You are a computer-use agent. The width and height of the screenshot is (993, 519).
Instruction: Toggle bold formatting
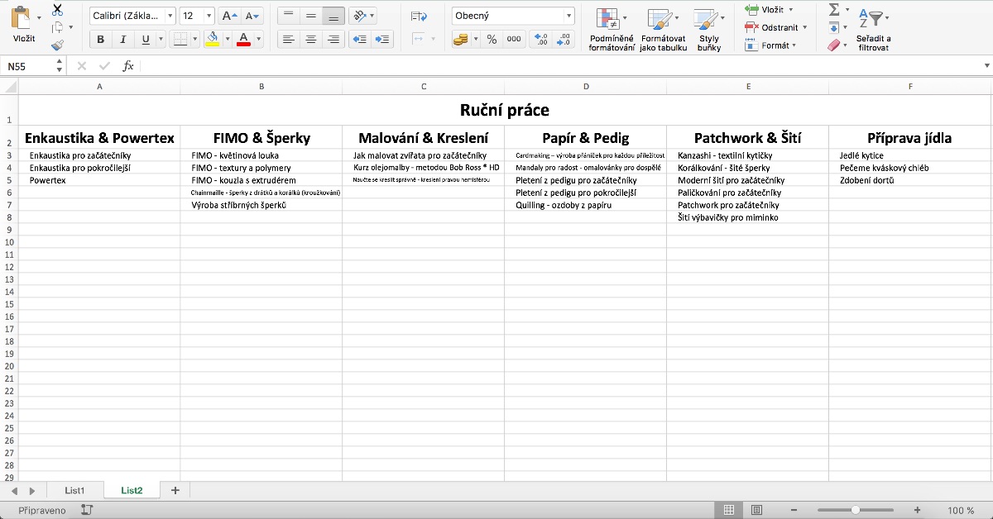click(x=99, y=38)
